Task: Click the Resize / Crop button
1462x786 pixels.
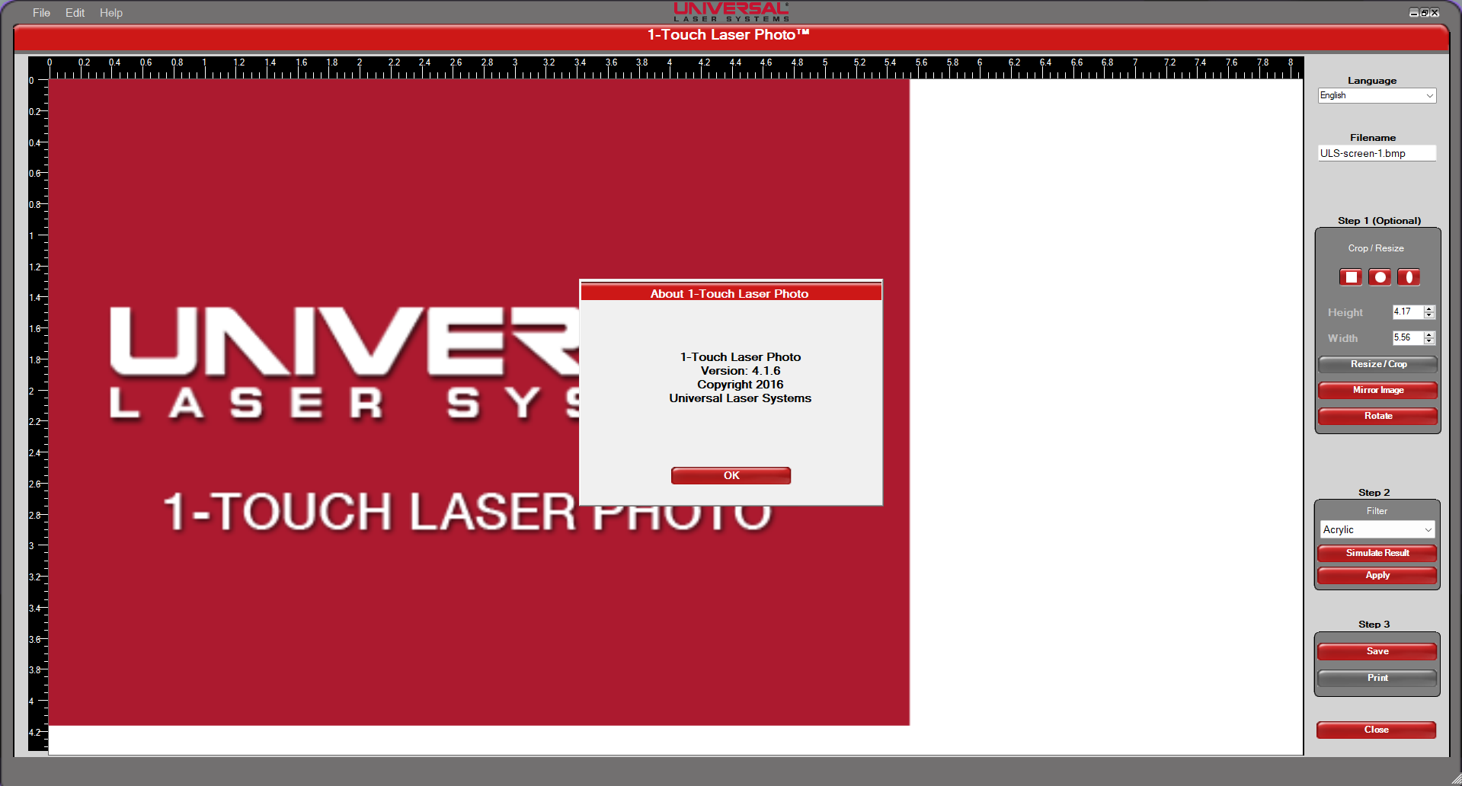Action: coord(1378,364)
